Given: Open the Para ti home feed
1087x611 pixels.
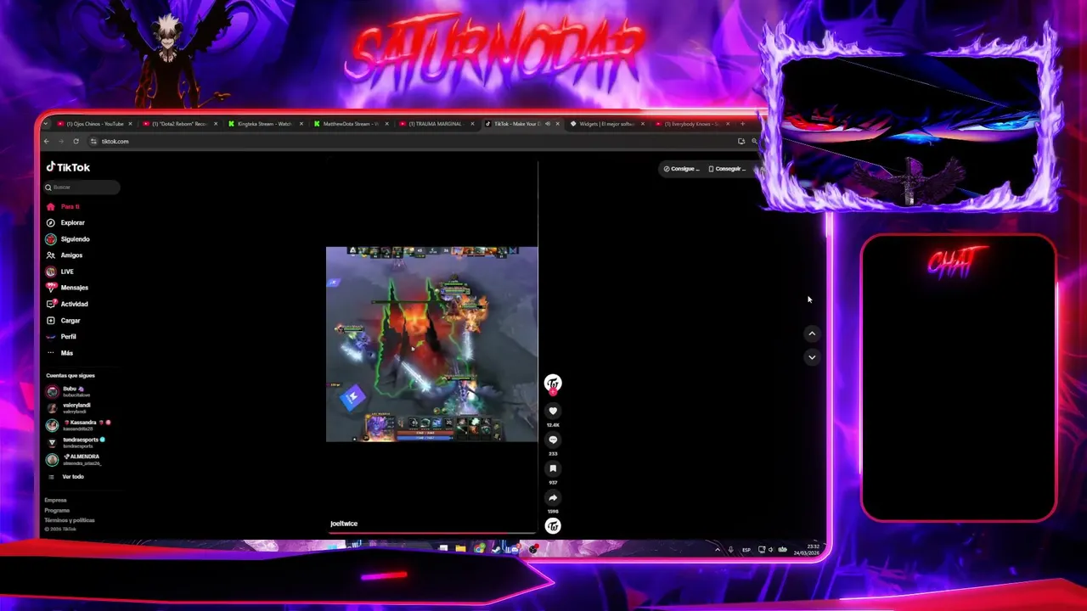Looking at the screenshot, I should [x=64, y=206].
